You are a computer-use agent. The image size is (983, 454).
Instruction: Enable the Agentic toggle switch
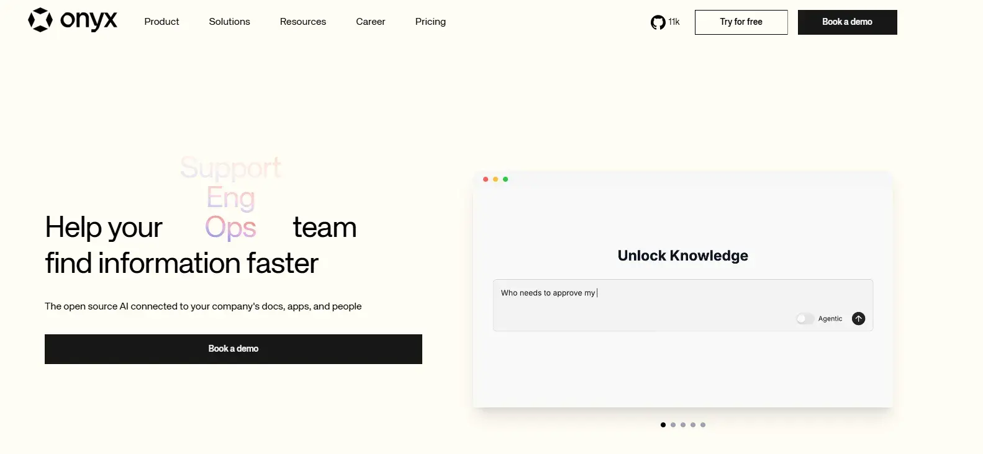click(x=805, y=319)
